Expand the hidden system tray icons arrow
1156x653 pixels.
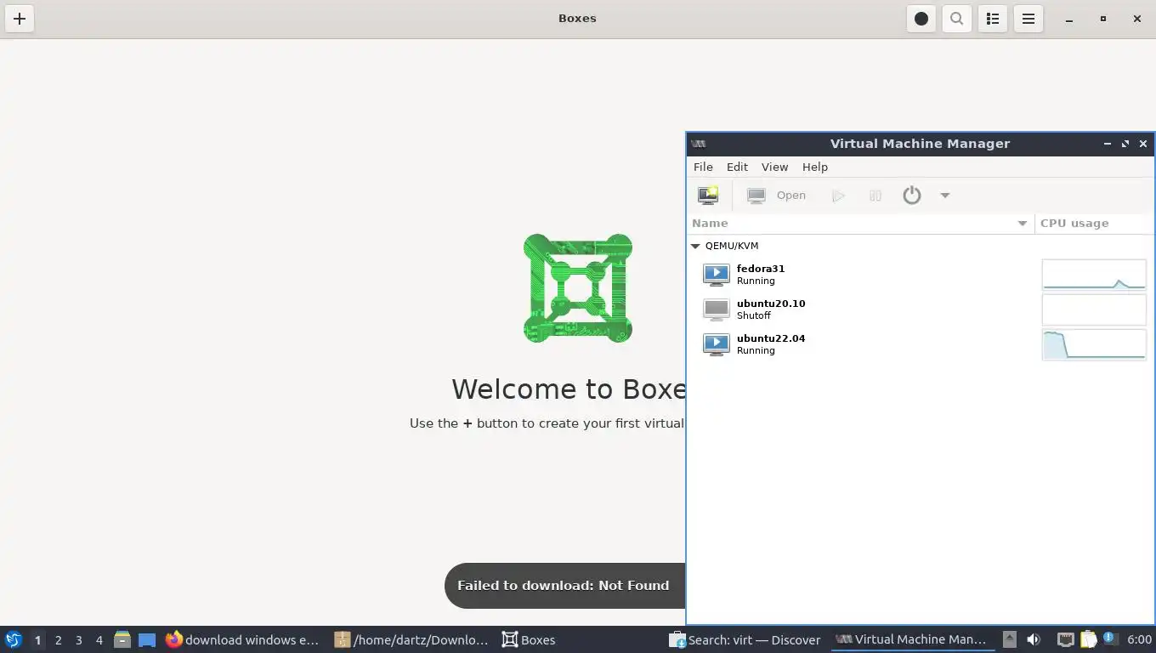pos(1009,640)
